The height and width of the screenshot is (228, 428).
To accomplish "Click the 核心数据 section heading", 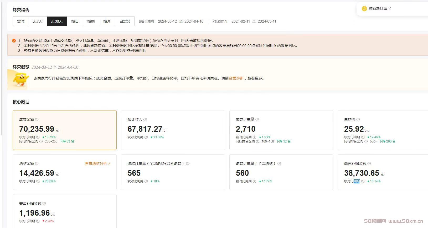I will 21,102.
